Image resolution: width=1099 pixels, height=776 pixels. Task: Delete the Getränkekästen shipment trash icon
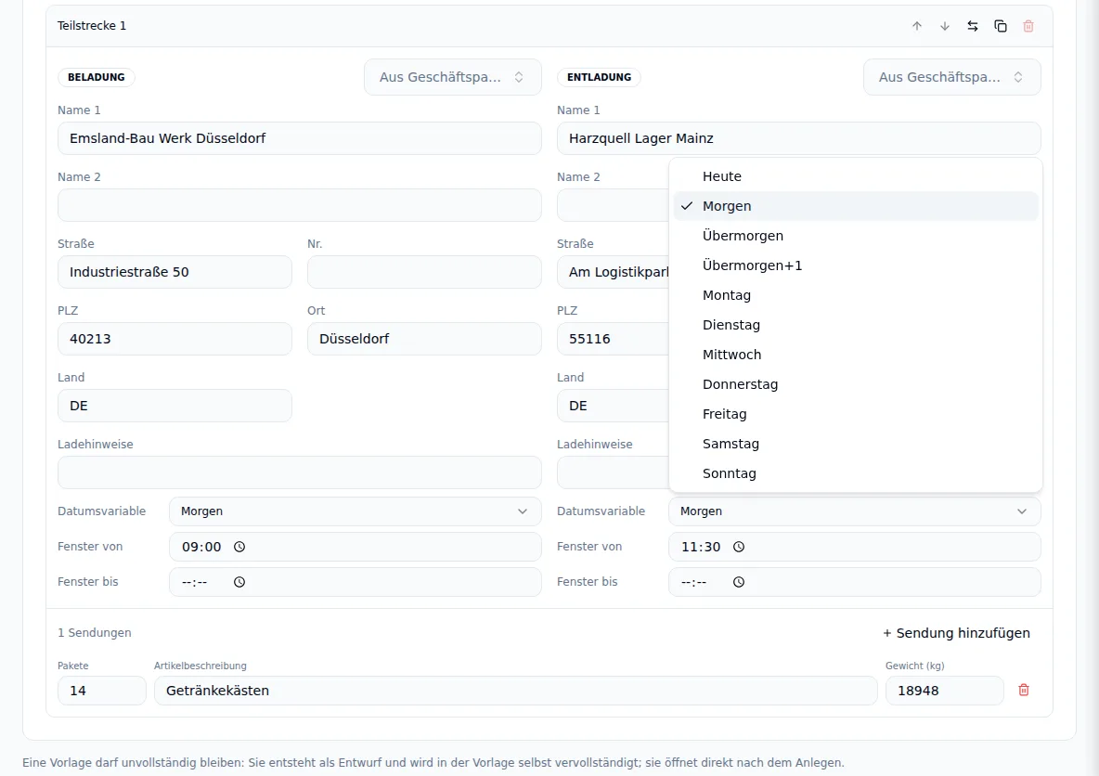[x=1023, y=691]
